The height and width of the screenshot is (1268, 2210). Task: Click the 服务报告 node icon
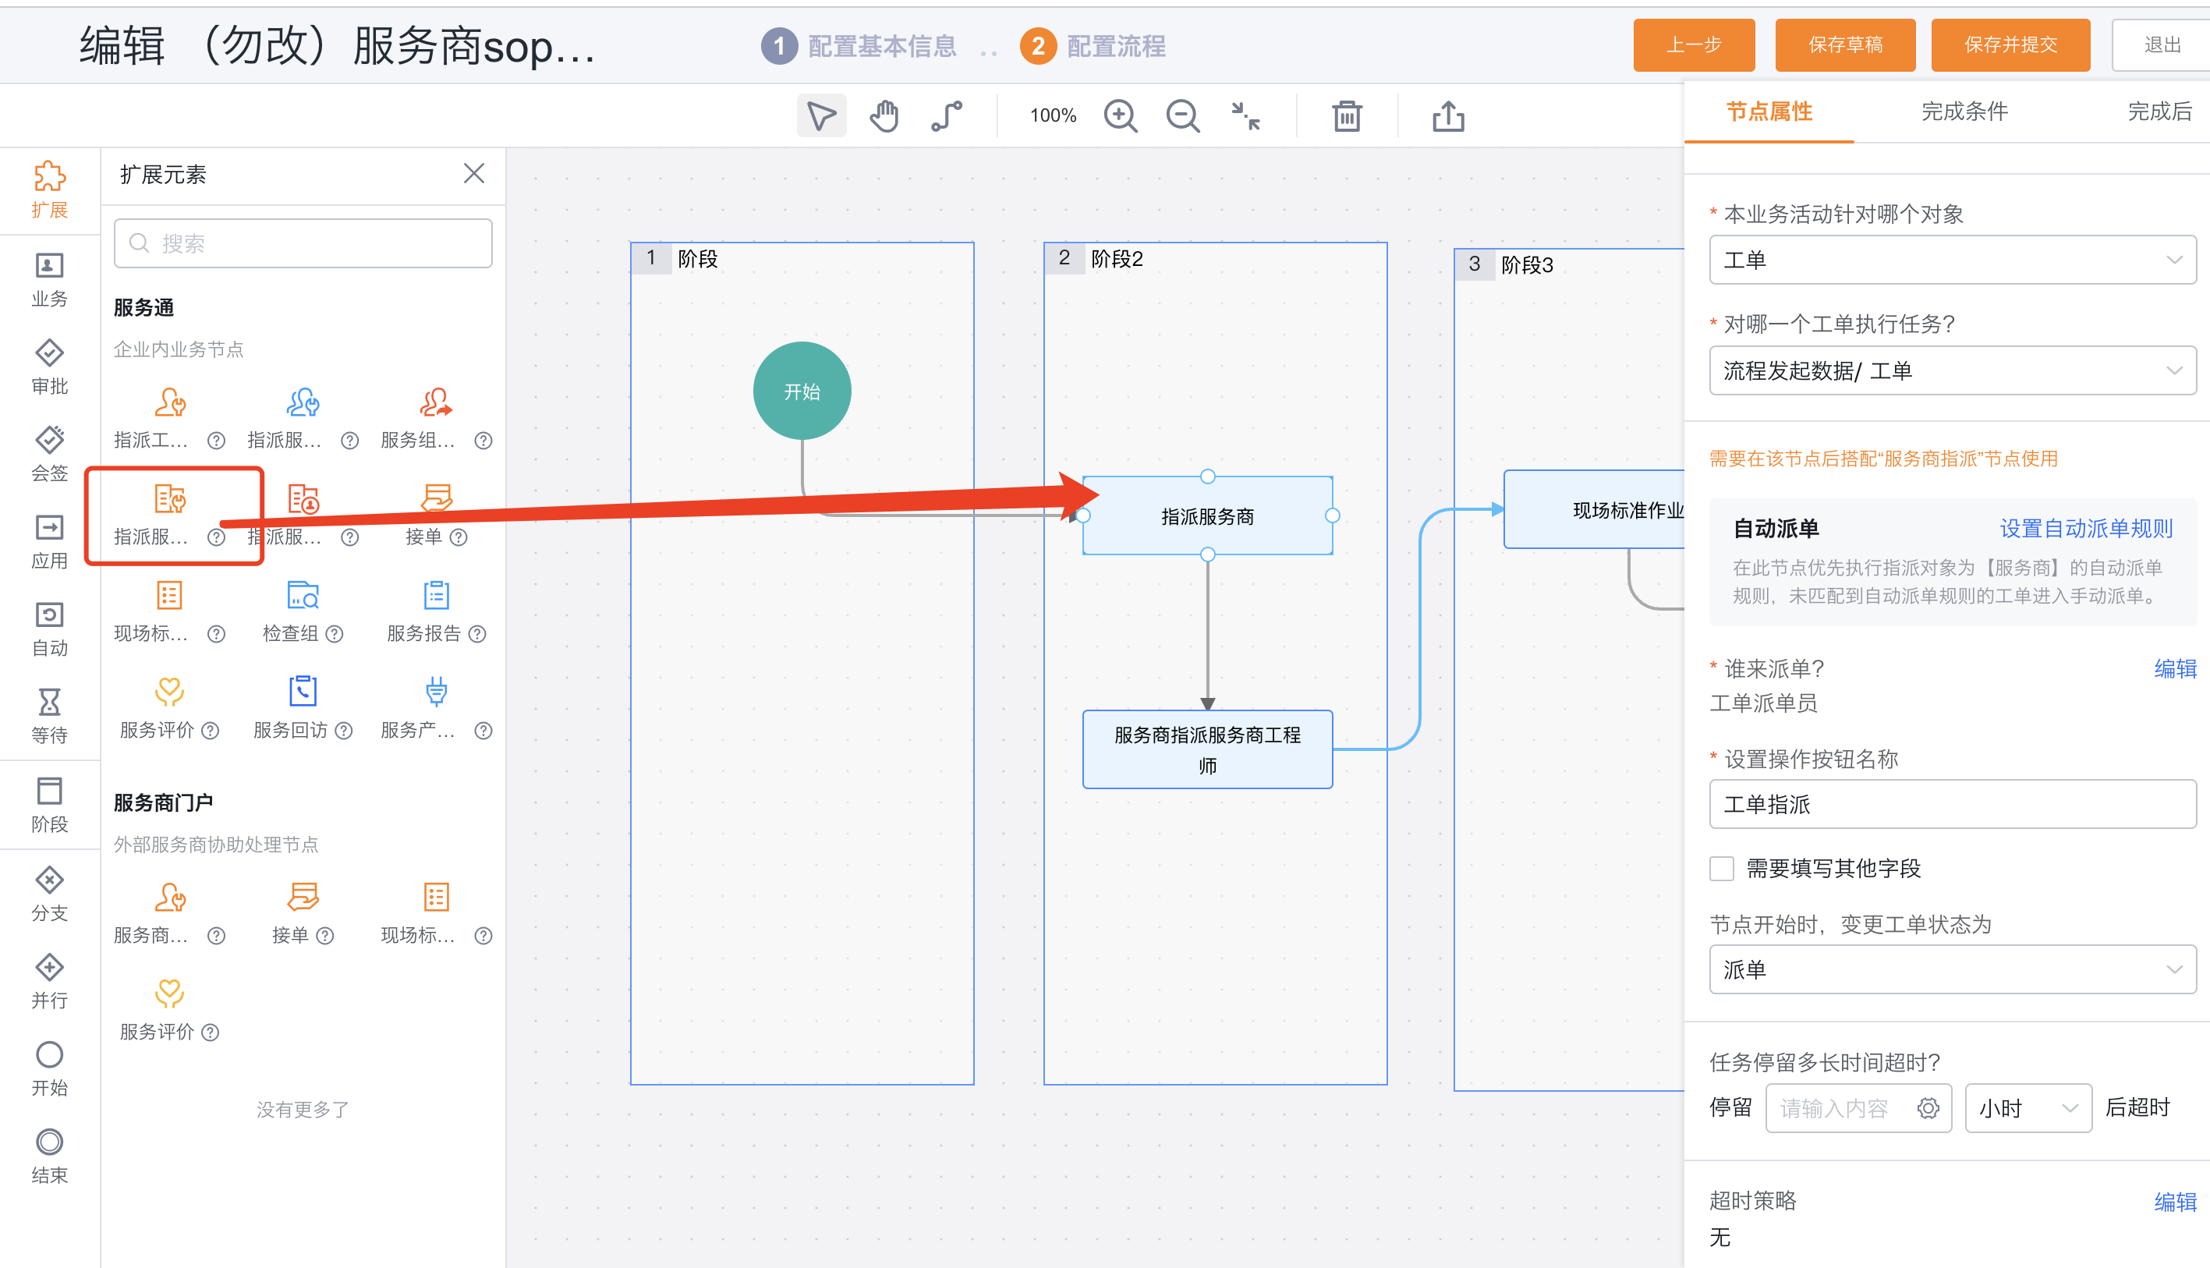[435, 596]
